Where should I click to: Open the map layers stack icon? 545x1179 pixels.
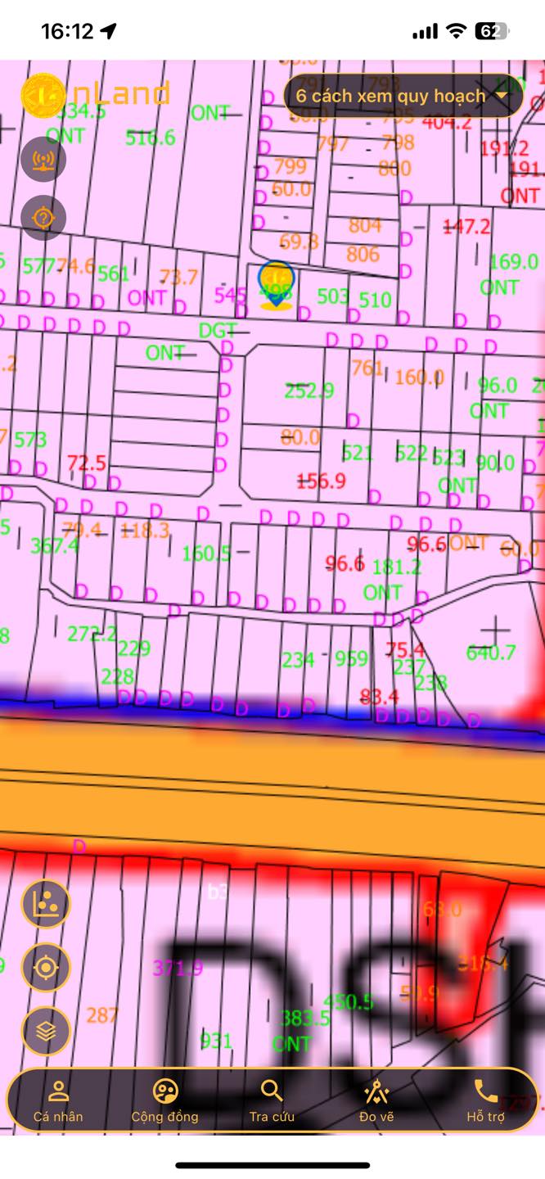(46, 1032)
